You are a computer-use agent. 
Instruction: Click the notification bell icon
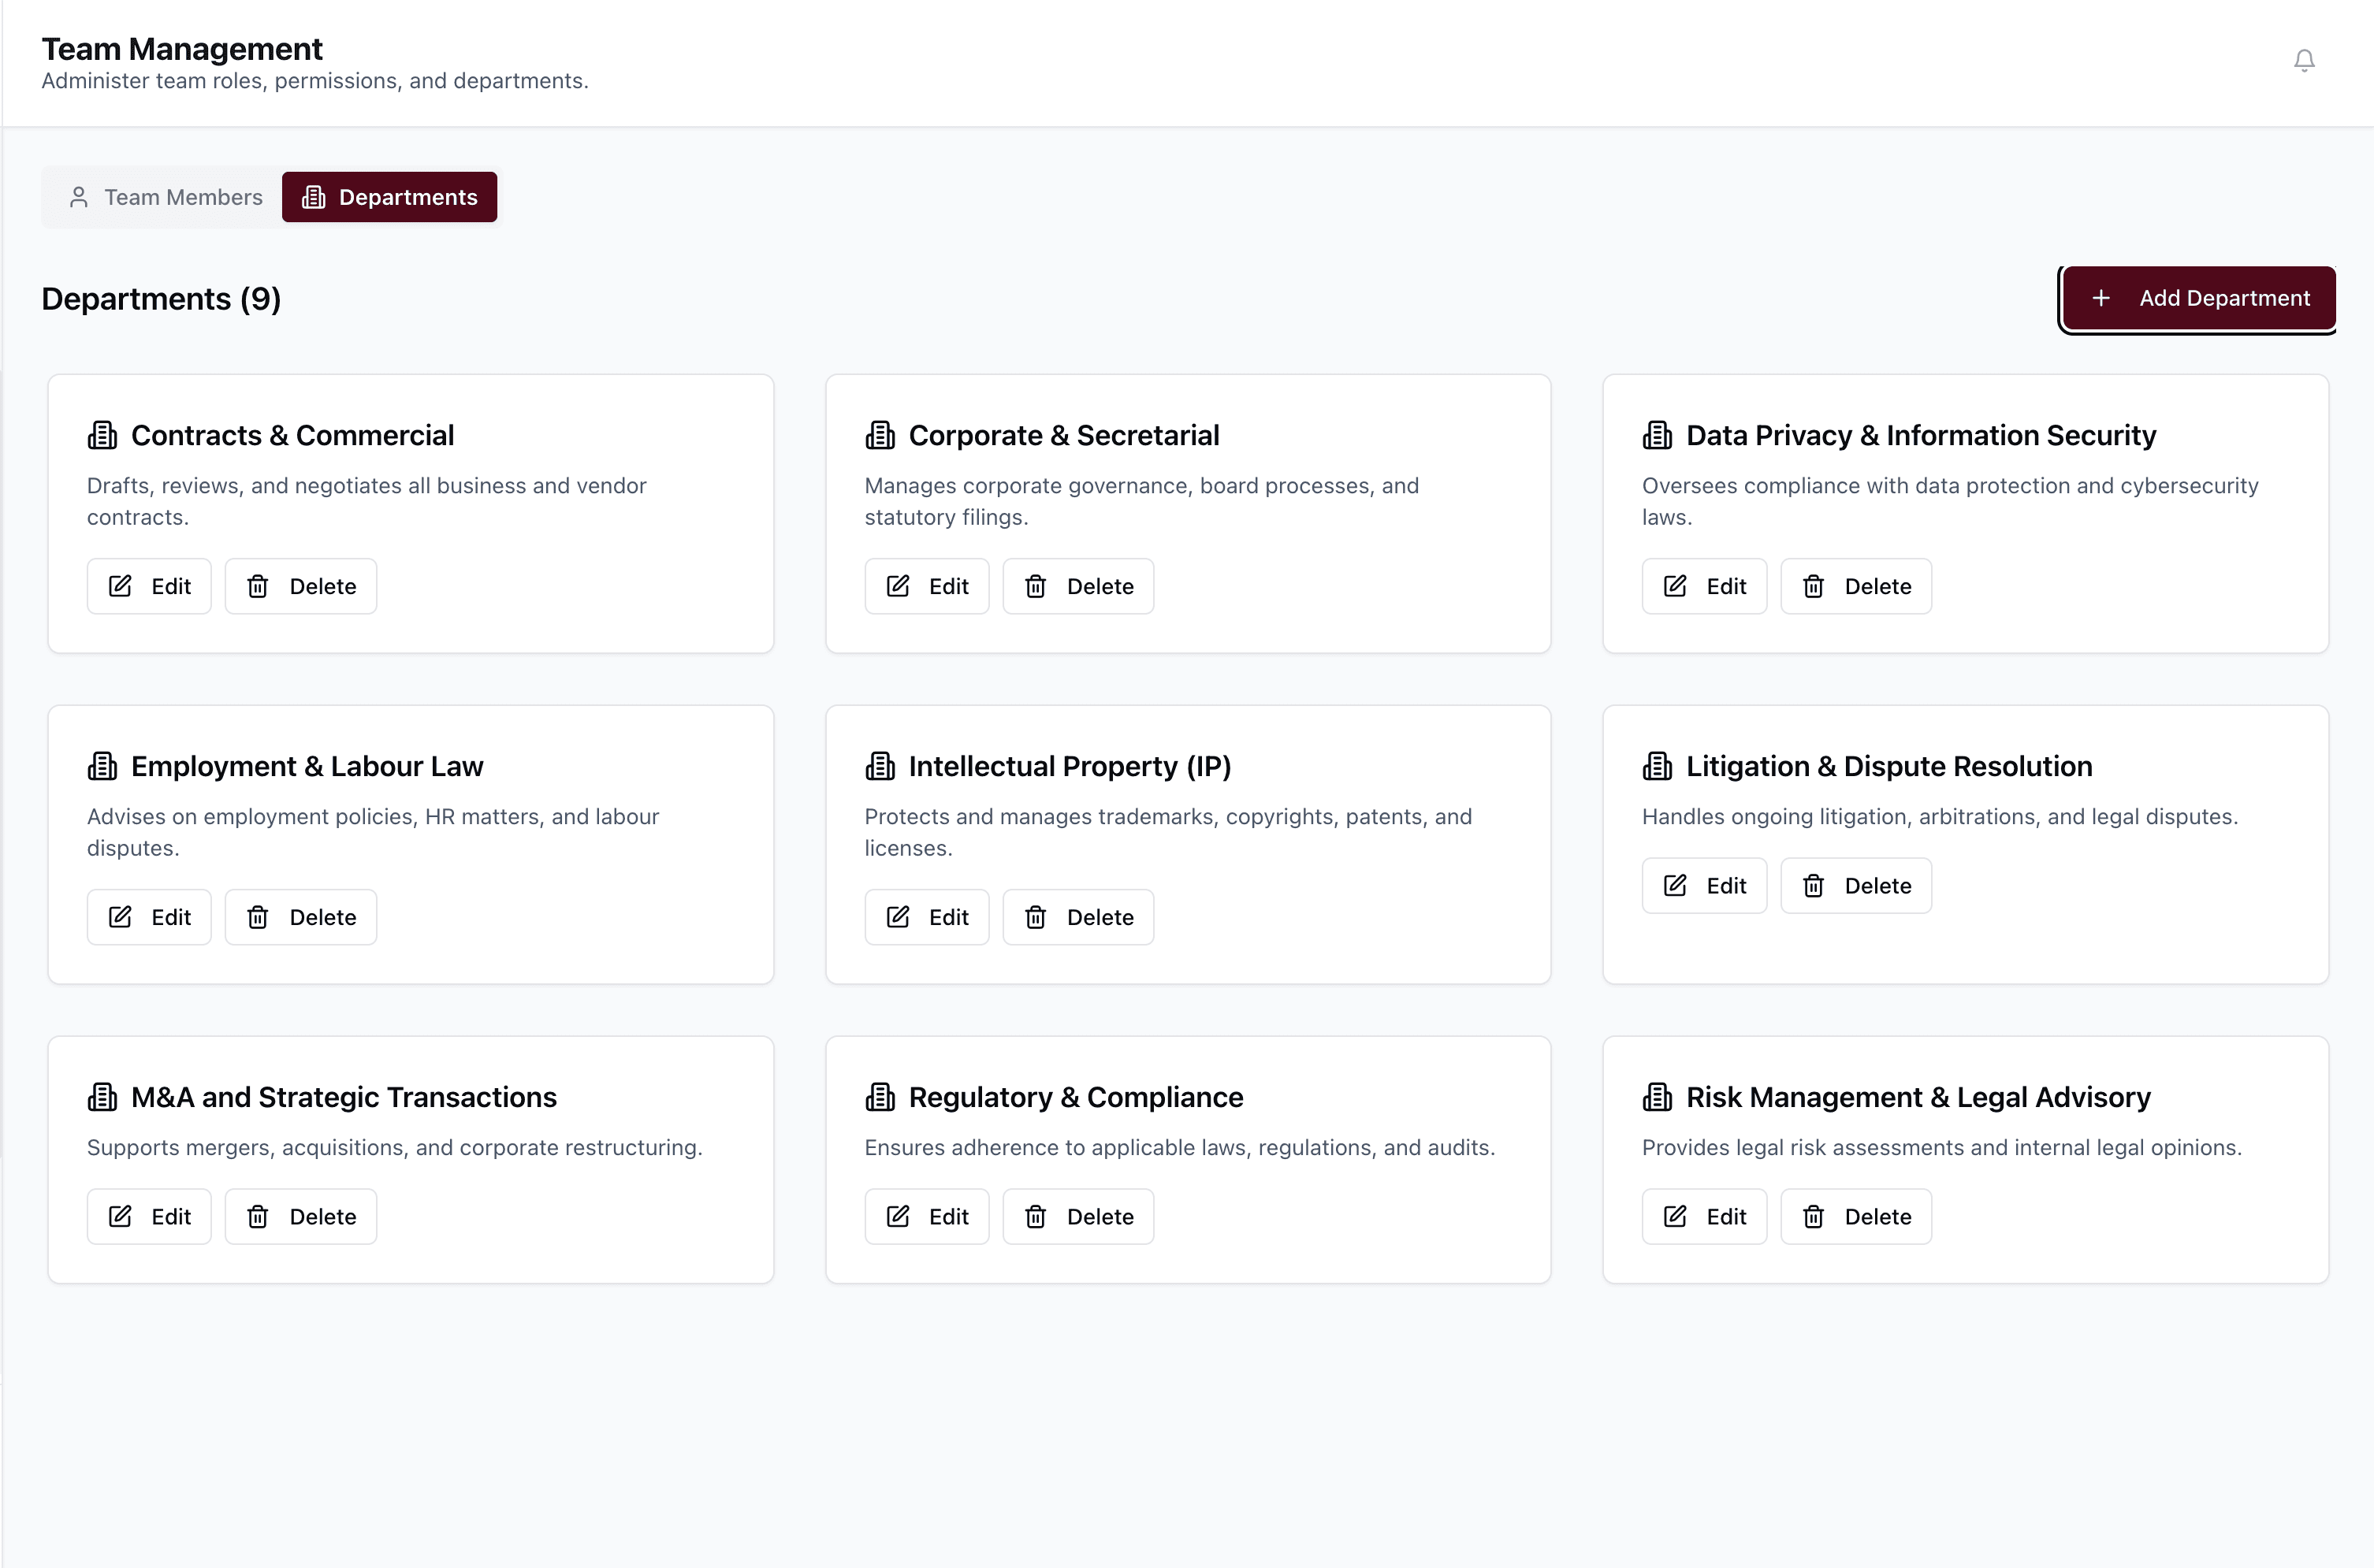pos(2303,61)
